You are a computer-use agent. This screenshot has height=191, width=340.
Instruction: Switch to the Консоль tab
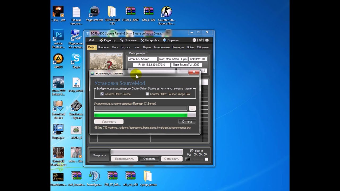pos(103,47)
